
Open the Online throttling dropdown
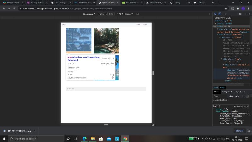point(129,14)
